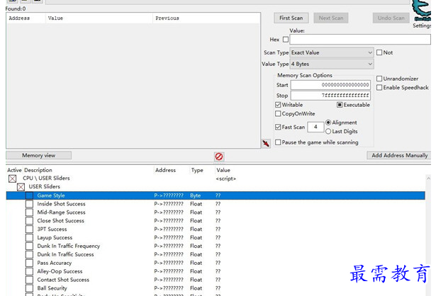Activate Dunk In Traffic Frequency checkbox

click(x=29, y=246)
